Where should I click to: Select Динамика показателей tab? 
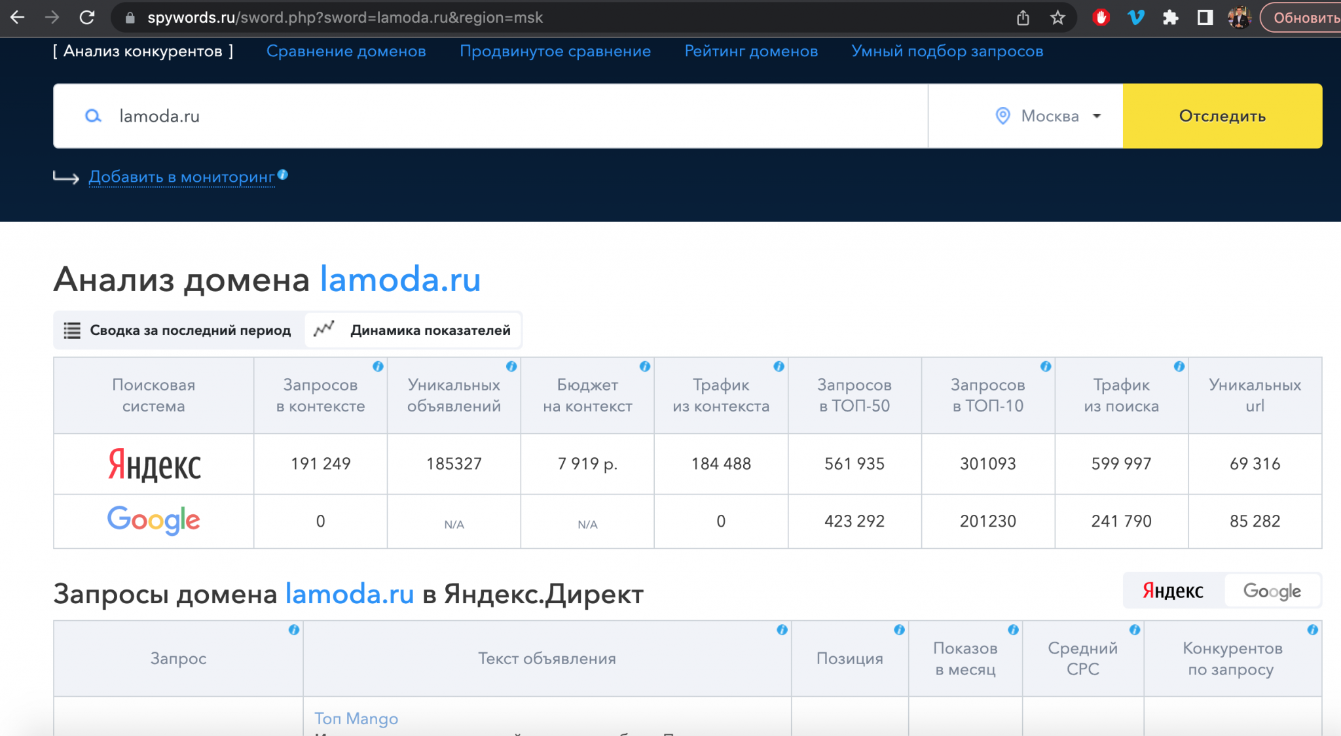413,330
